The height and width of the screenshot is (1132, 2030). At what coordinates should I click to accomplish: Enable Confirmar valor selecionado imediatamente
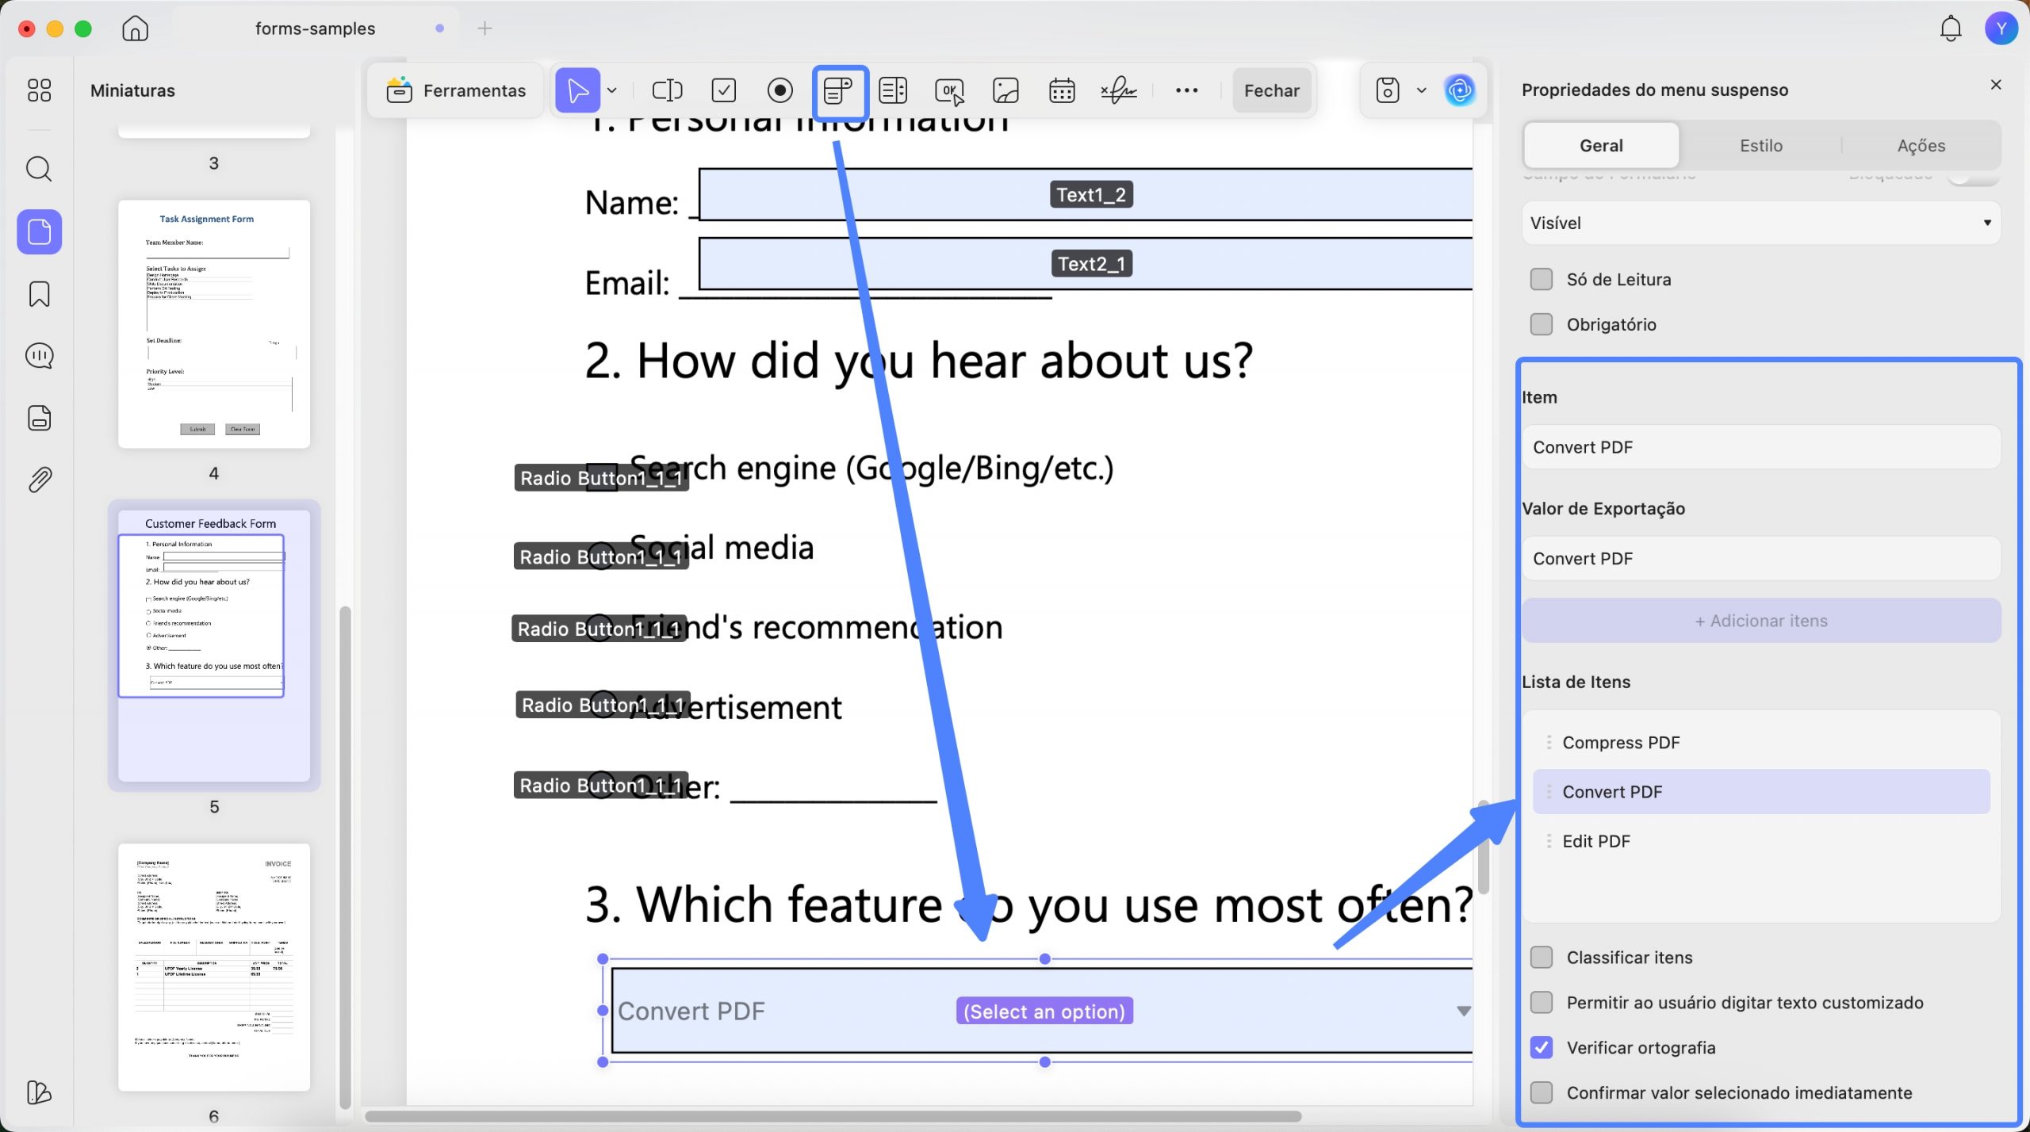tap(1541, 1093)
